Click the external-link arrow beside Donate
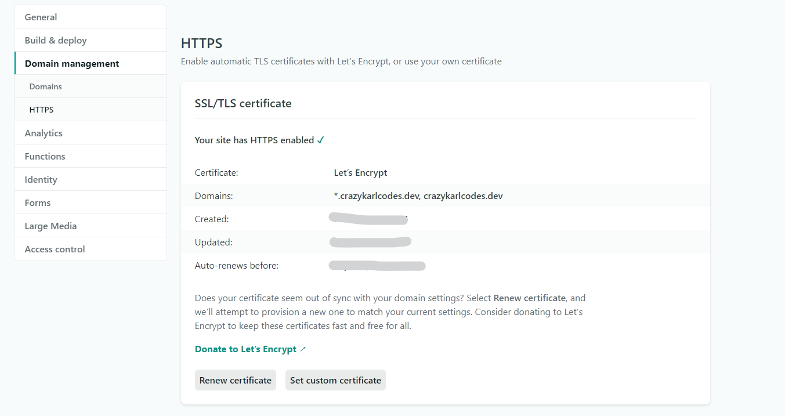 pos(303,349)
